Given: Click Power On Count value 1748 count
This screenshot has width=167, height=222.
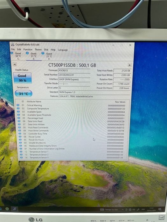Looking at the screenshot, I should (x=122, y=84).
